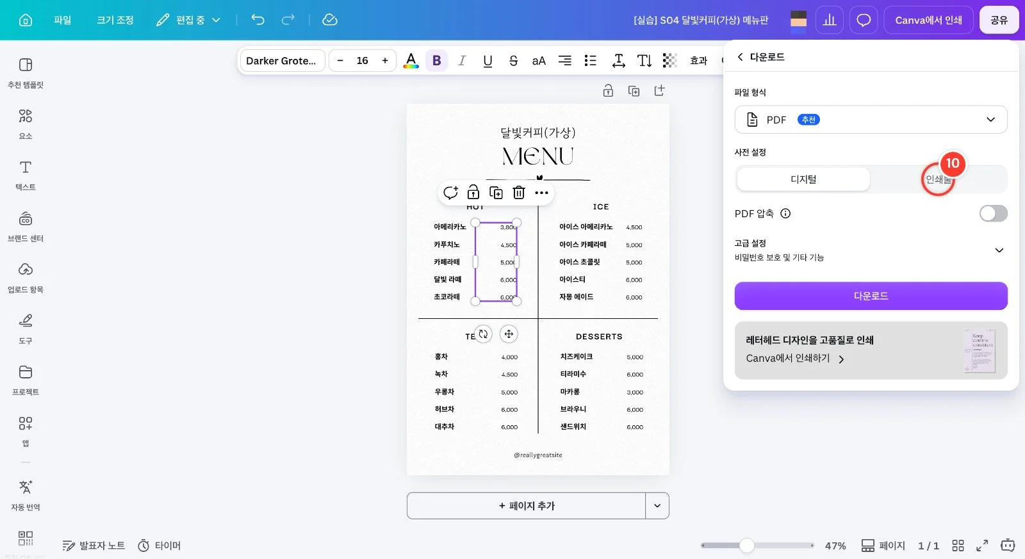
Task: Open the 업로드 항목 panel
Action: [x=26, y=278]
